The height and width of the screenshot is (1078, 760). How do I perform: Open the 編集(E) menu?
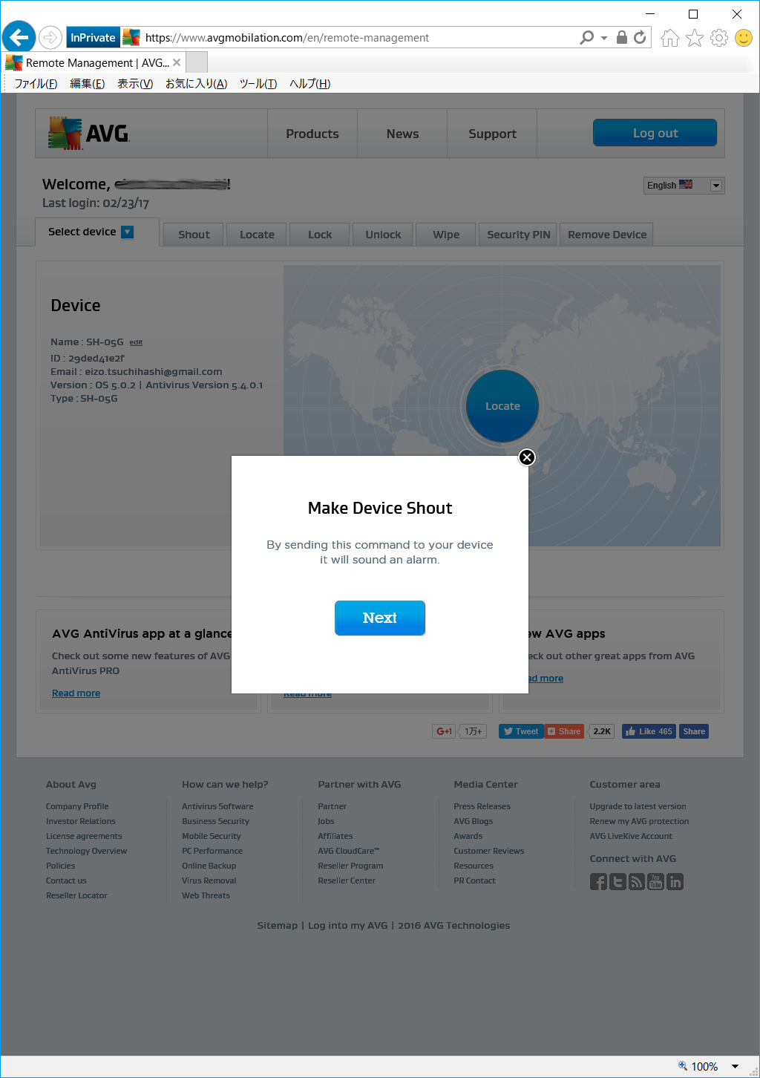(87, 84)
